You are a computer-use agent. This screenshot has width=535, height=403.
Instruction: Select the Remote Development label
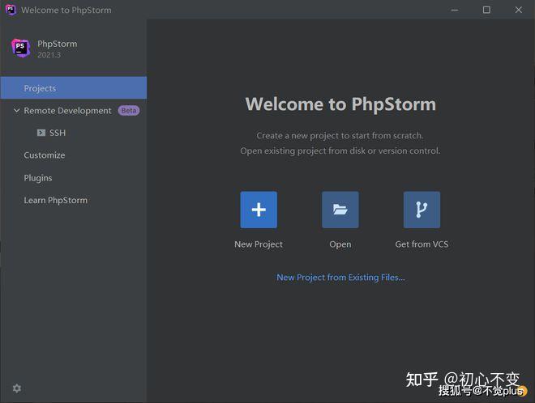pyautogui.click(x=67, y=111)
